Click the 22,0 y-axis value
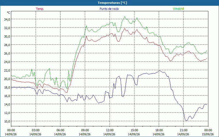The image size is (219, 137). 7,70
